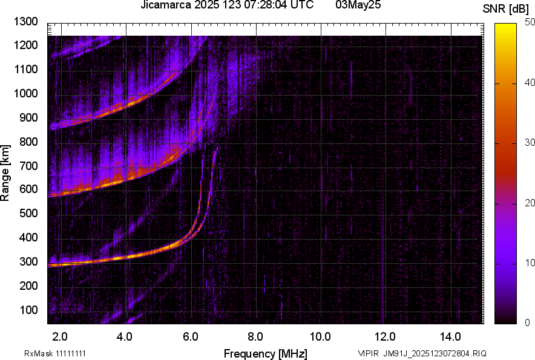Viewport: 535px width, 360px height.
Task: Click the range tick label '700'
Action: coord(28,166)
